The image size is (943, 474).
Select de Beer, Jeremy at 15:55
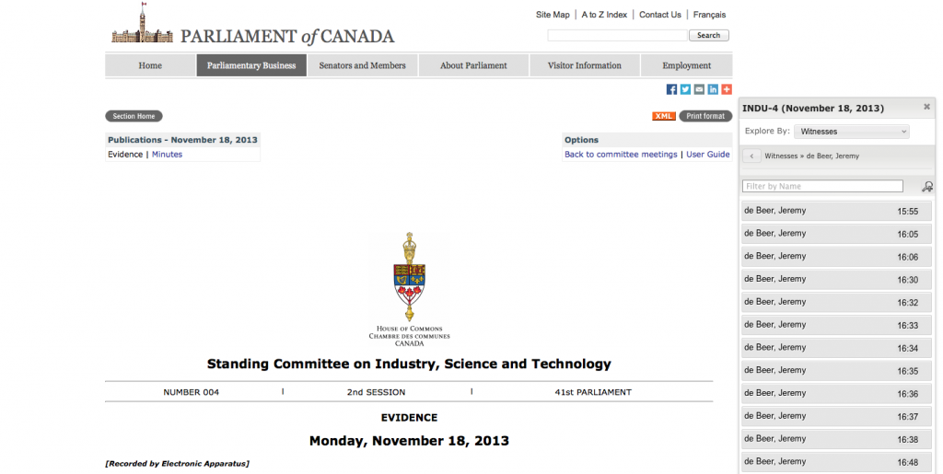click(x=836, y=211)
